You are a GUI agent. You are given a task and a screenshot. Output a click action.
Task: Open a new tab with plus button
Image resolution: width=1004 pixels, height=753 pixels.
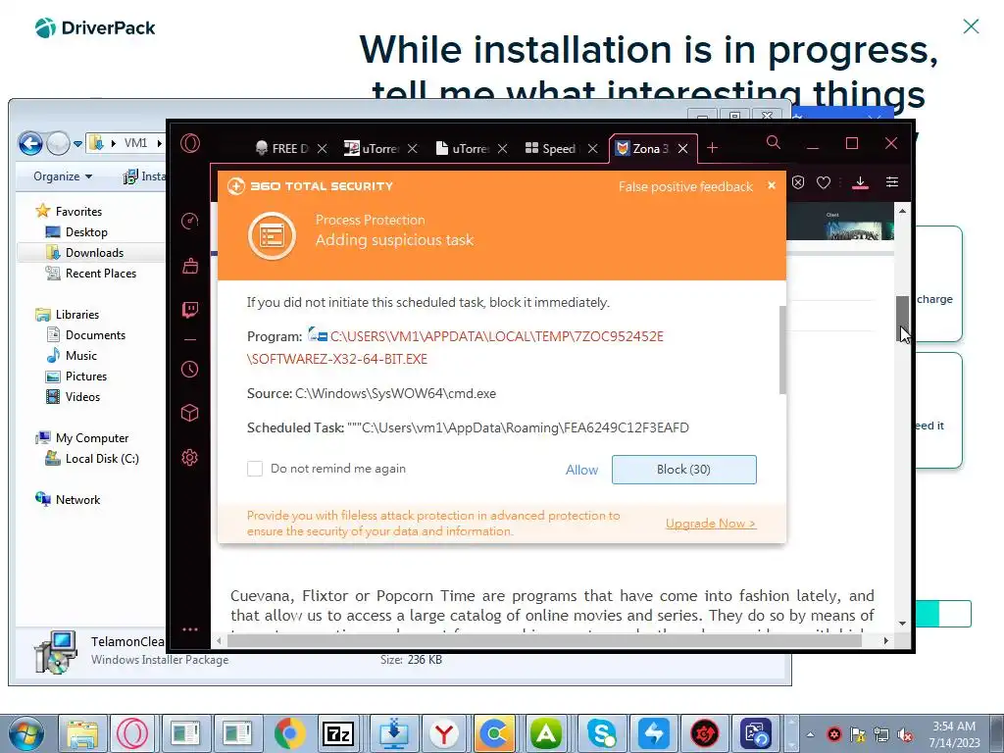pyautogui.click(x=712, y=149)
